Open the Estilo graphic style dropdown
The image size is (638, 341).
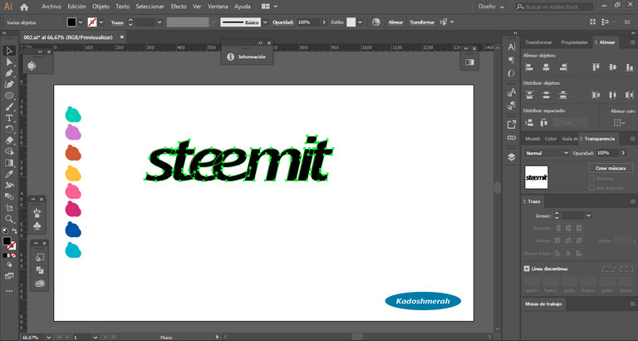[360, 22]
